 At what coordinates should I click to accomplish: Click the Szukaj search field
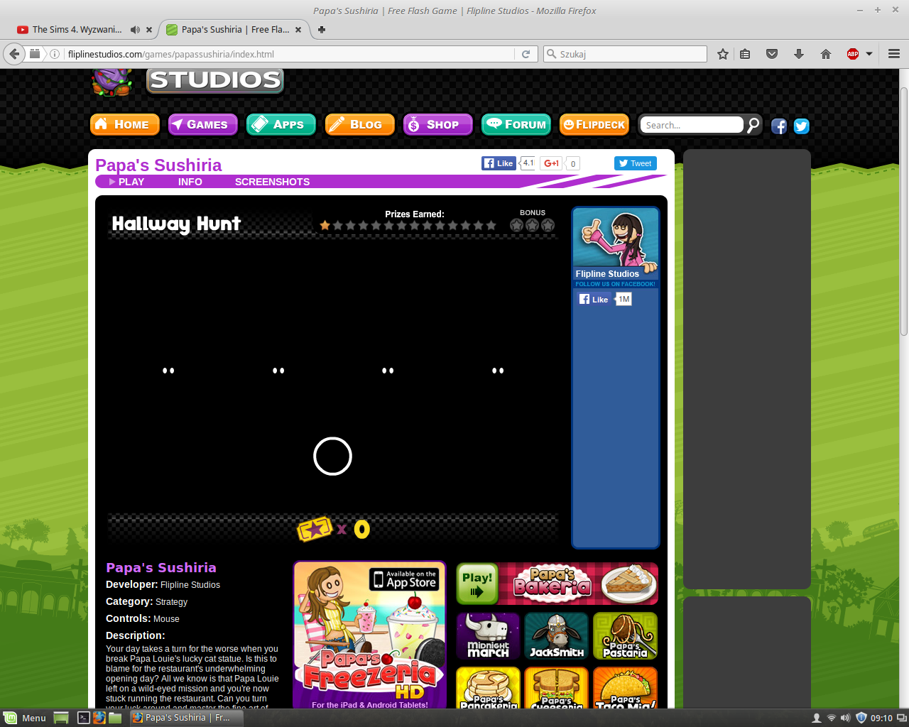625,54
